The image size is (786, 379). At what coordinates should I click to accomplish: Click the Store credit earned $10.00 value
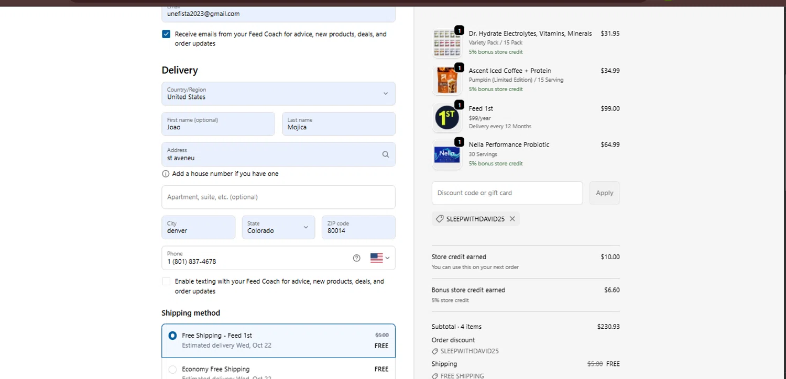coord(610,257)
